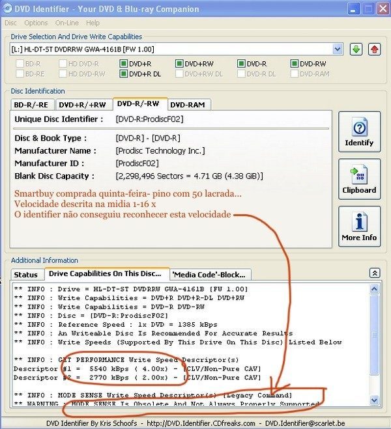Toggle the DVD-R checkbox
Image resolution: width=391 pixels, height=429 pixels.
tap(241, 64)
